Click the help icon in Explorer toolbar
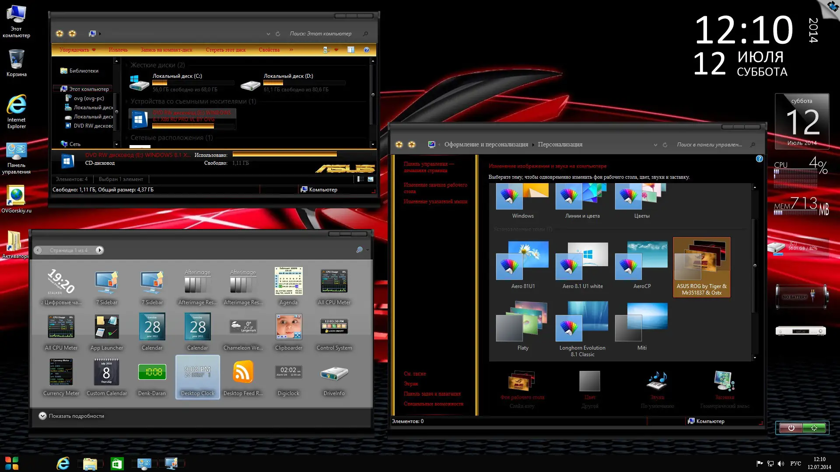 pos(367,50)
